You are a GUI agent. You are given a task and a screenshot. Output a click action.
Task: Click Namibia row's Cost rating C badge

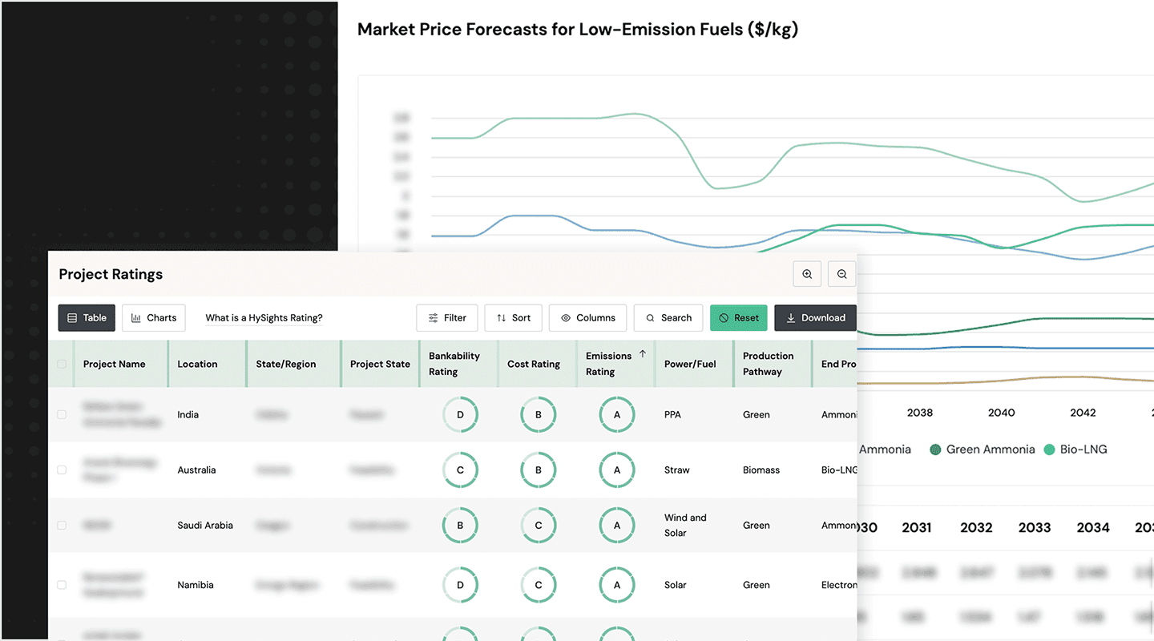pyautogui.click(x=539, y=585)
